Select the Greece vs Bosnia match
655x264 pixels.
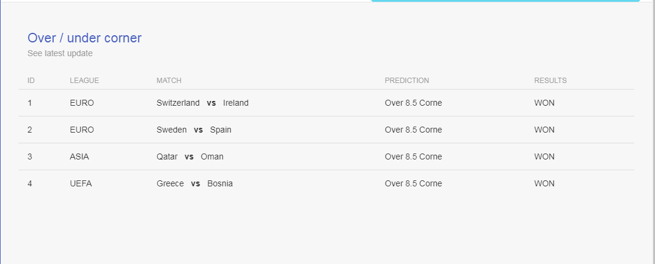[195, 183]
